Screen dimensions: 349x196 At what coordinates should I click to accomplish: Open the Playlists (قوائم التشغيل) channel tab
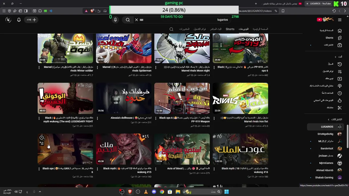(200, 29)
